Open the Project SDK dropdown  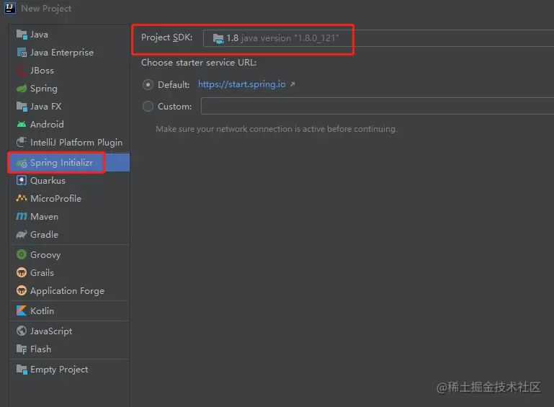click(378, 38)
